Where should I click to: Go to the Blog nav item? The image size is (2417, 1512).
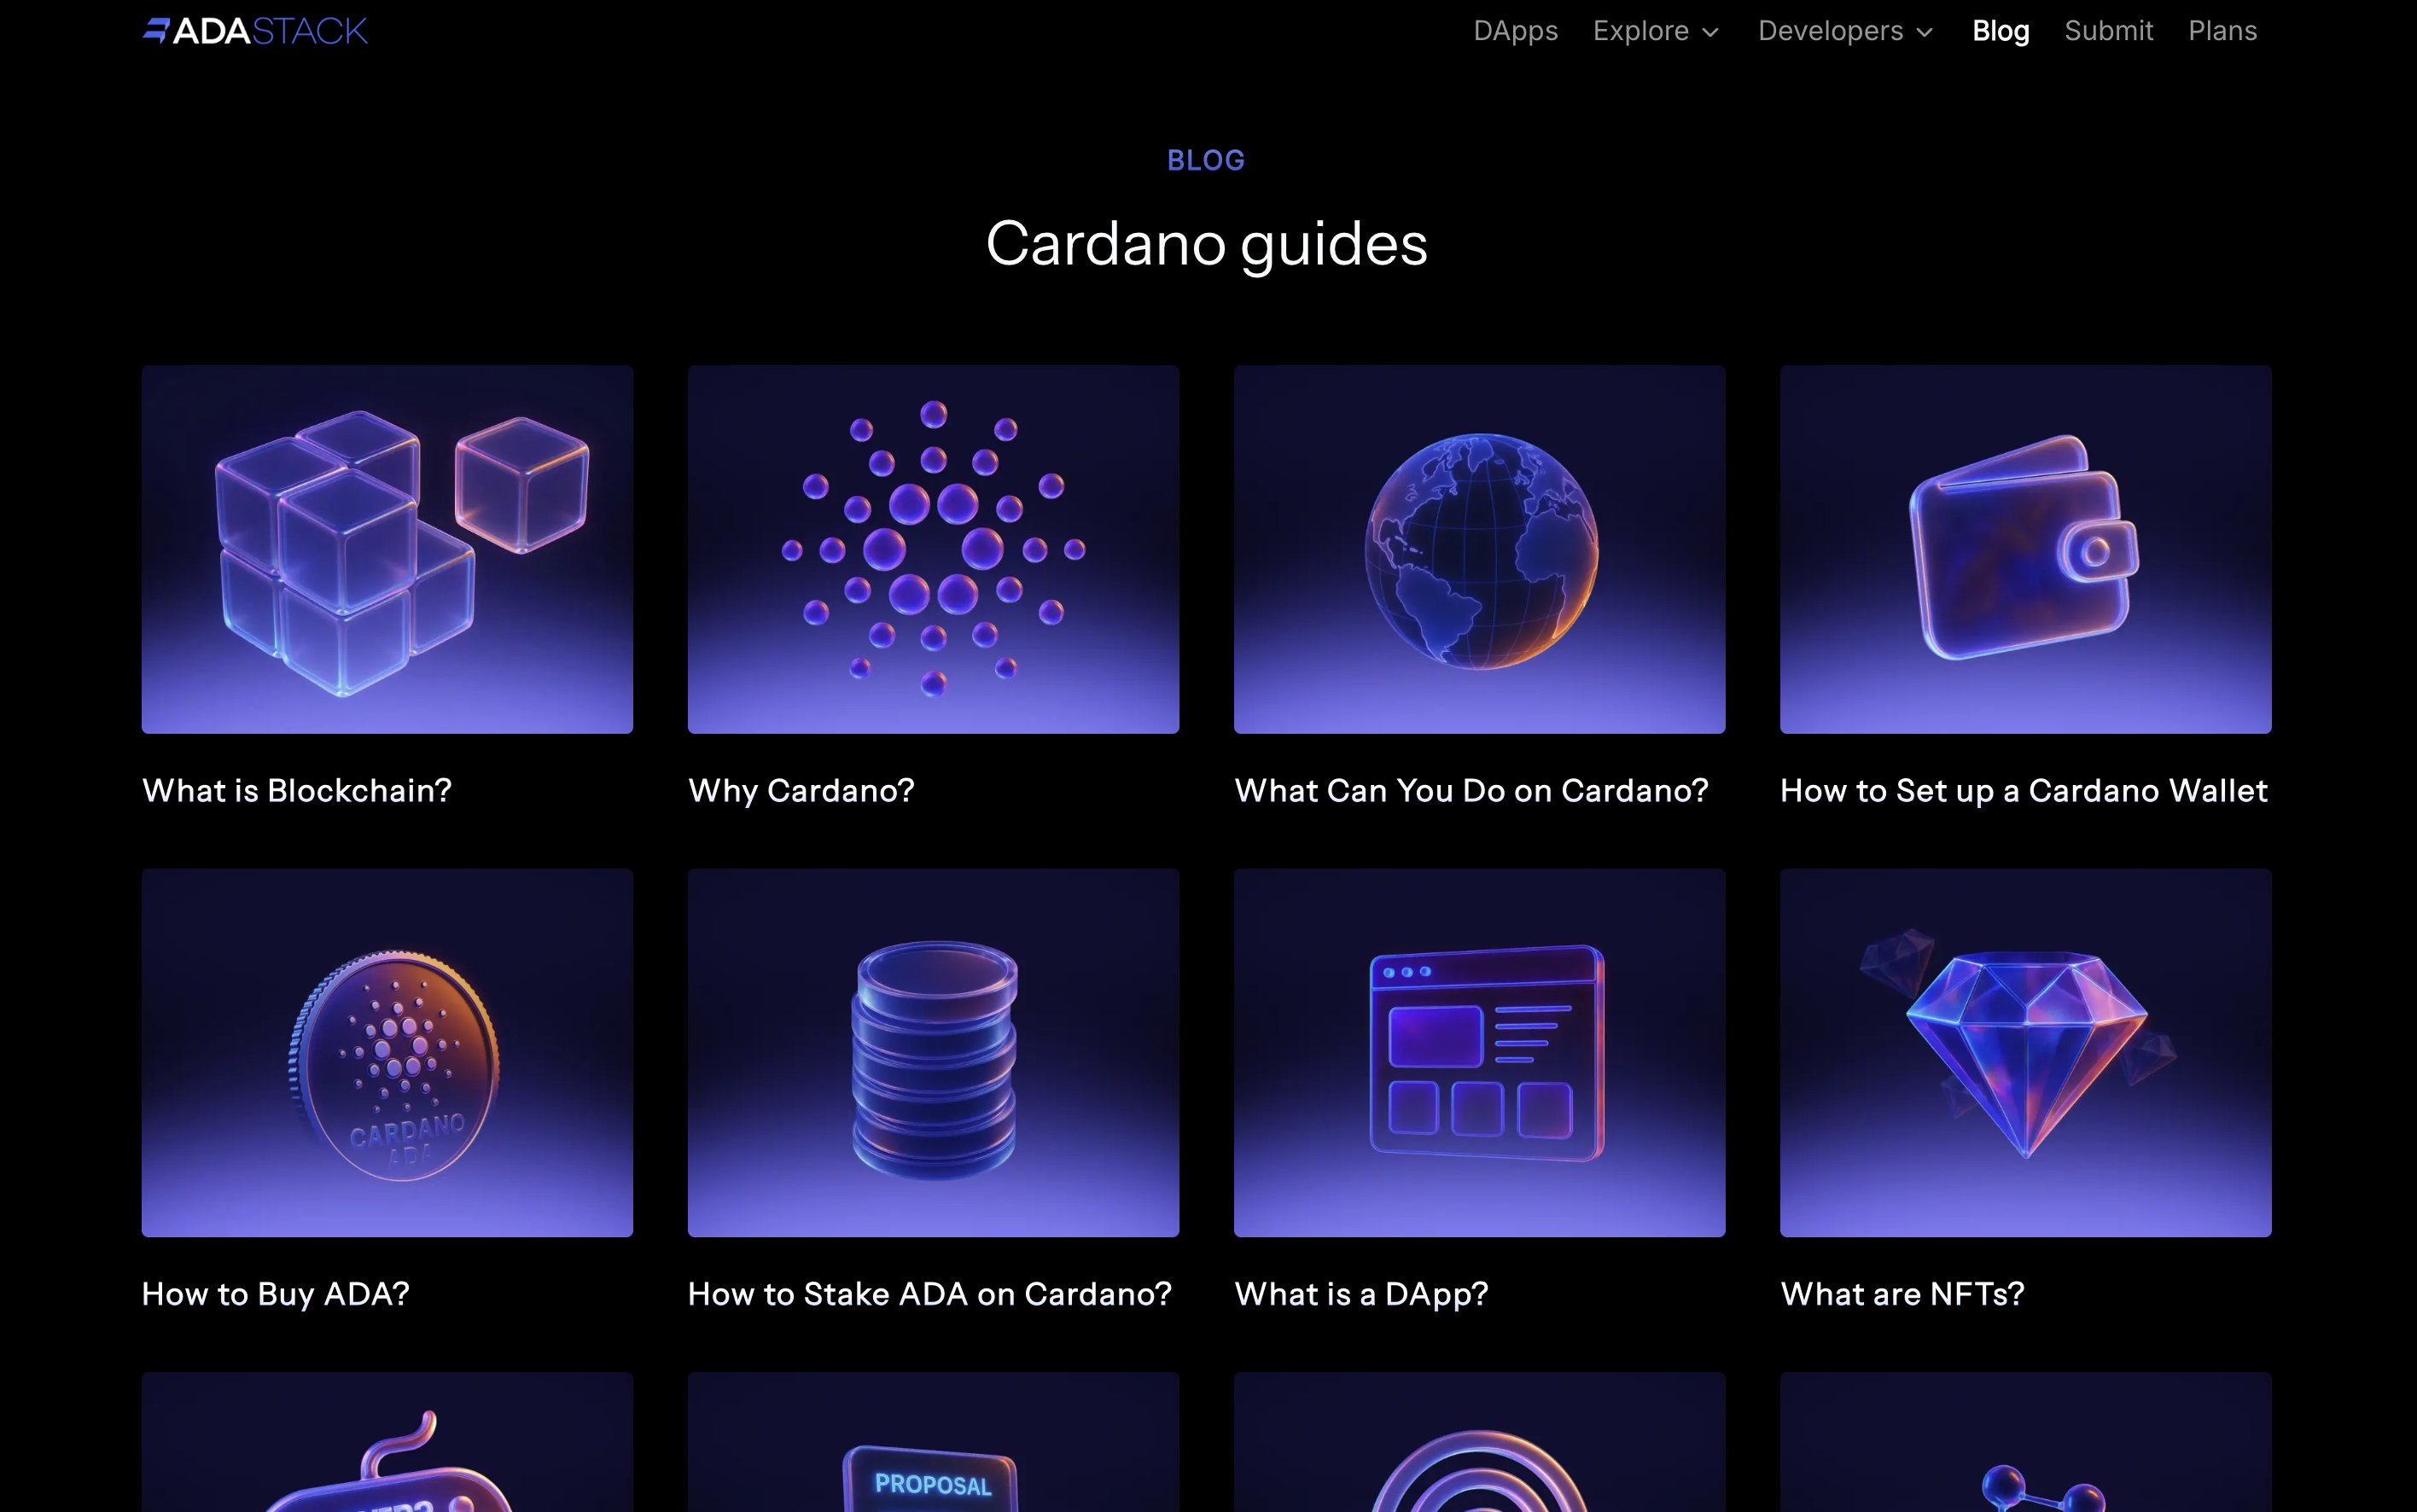(2000, 31)
